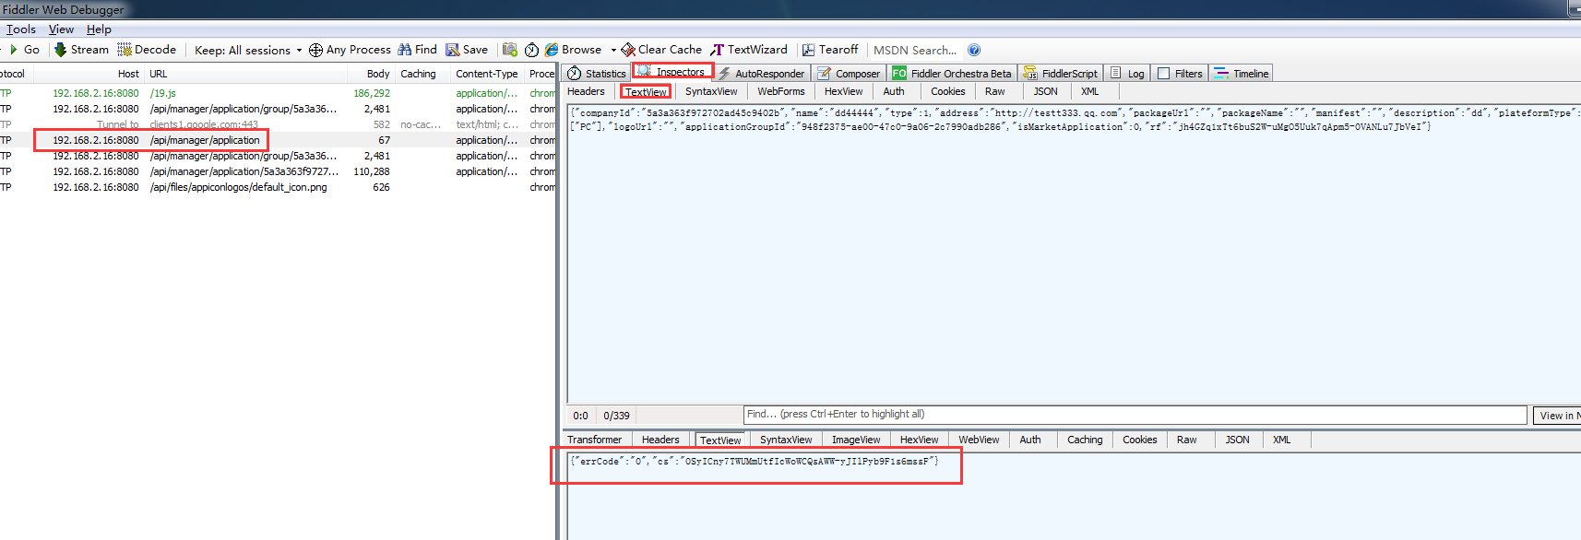Switch to the Inspectors tab

tap(672, 72)
